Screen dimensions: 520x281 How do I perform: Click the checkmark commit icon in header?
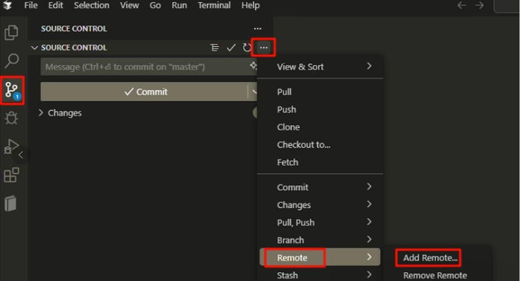click(x=231, y=48)
